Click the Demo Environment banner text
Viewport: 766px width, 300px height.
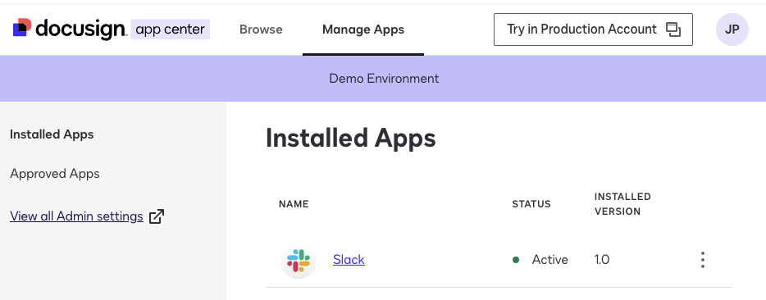click(384, 78)
